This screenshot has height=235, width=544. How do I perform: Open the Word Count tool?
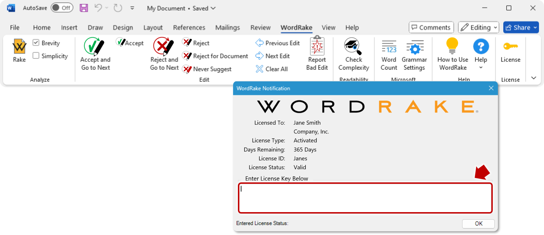pos(389,47)
